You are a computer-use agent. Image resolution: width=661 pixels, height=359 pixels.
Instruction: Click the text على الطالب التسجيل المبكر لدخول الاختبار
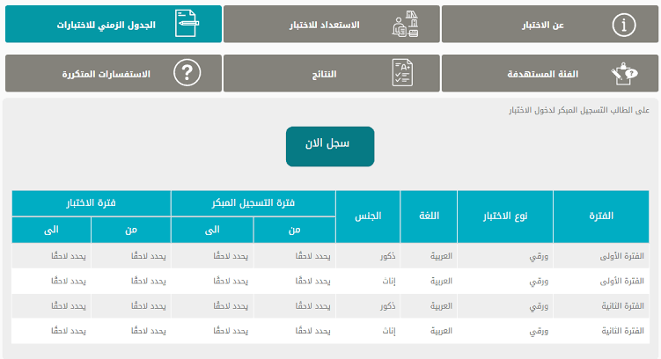point(579,110)
